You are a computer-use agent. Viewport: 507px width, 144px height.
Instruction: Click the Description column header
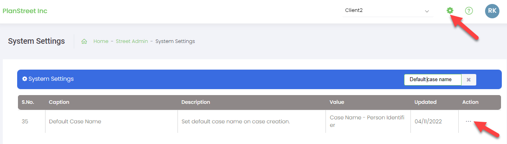coord(195,102)
